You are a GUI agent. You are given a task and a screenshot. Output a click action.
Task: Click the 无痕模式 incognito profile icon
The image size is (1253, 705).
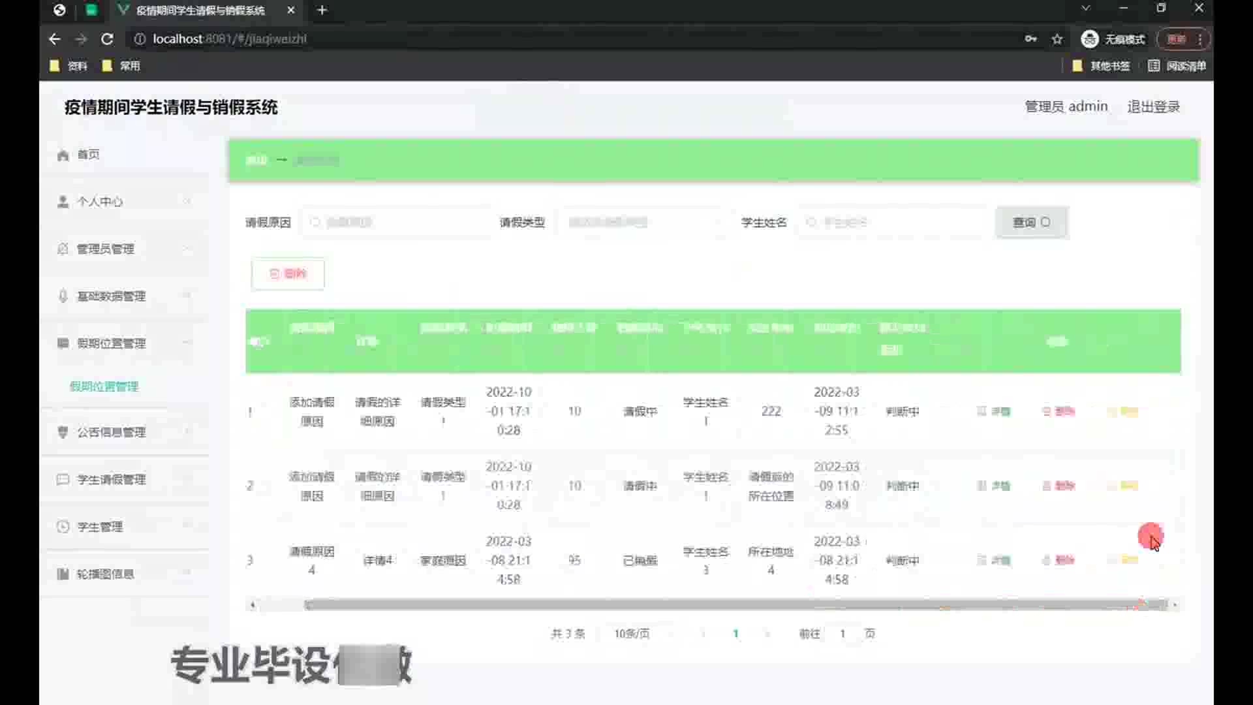point(1089,39)
